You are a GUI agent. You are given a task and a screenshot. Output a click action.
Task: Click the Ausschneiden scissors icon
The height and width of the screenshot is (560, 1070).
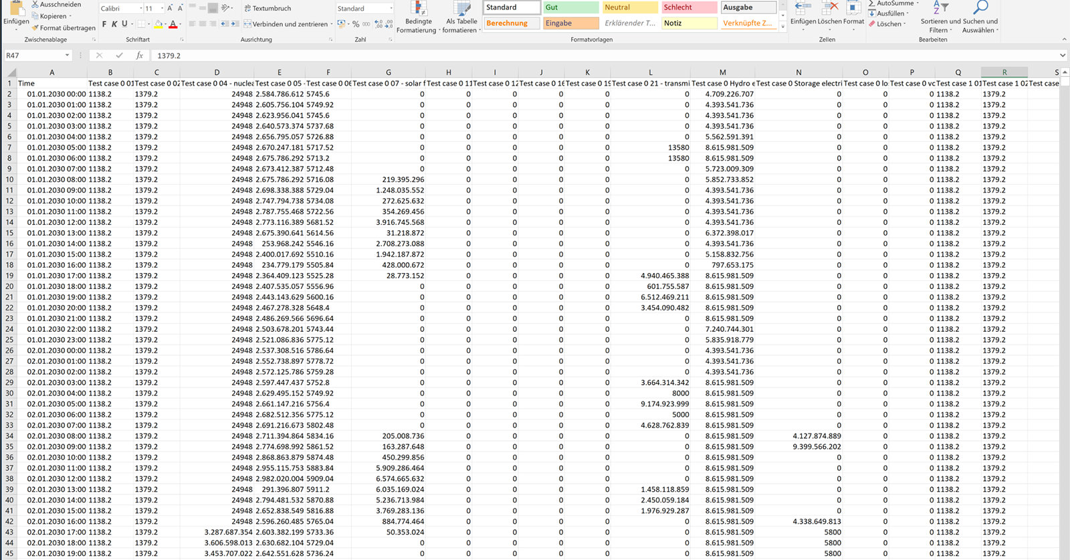(35, 5)
